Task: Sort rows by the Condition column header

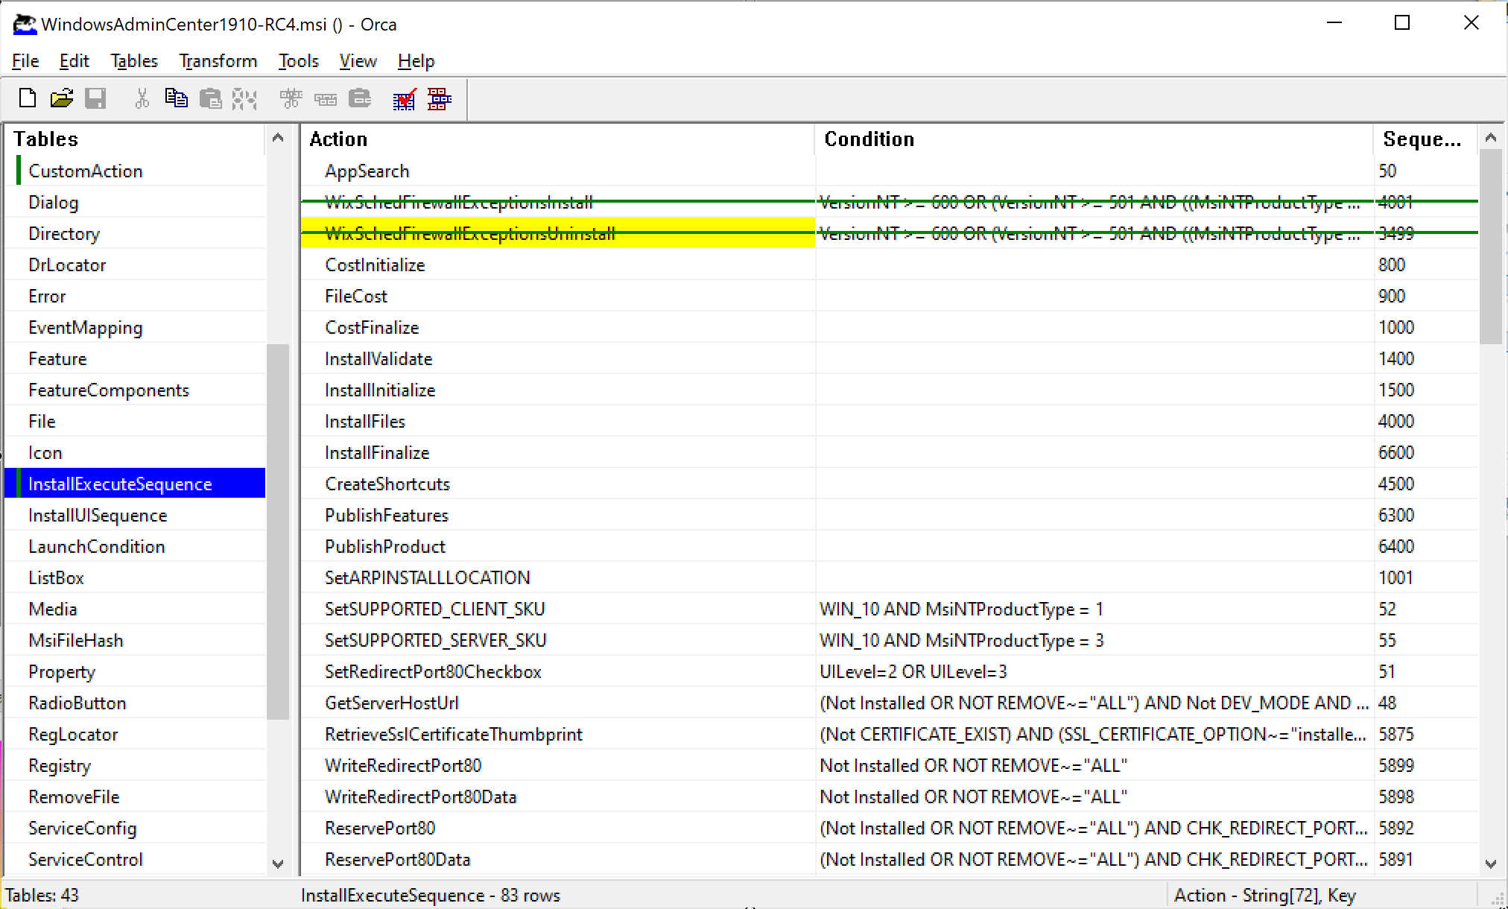Action: (x=1094, y=139)
